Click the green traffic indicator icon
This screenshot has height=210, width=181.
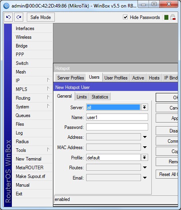[166, 17]
